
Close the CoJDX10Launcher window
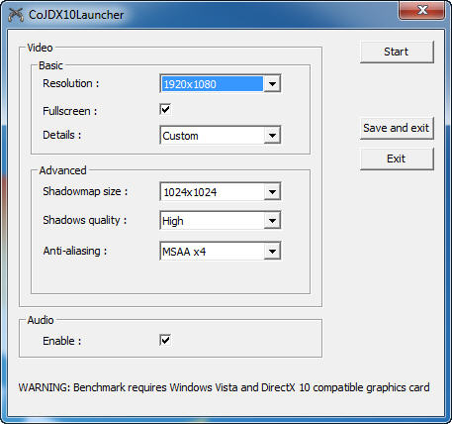(x=421, y=10)
